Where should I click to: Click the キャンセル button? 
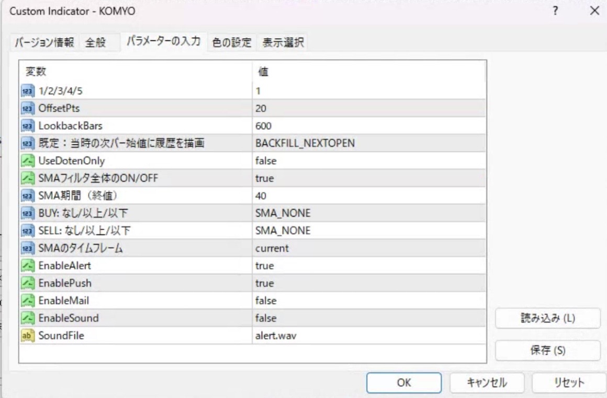coord(487,382)
